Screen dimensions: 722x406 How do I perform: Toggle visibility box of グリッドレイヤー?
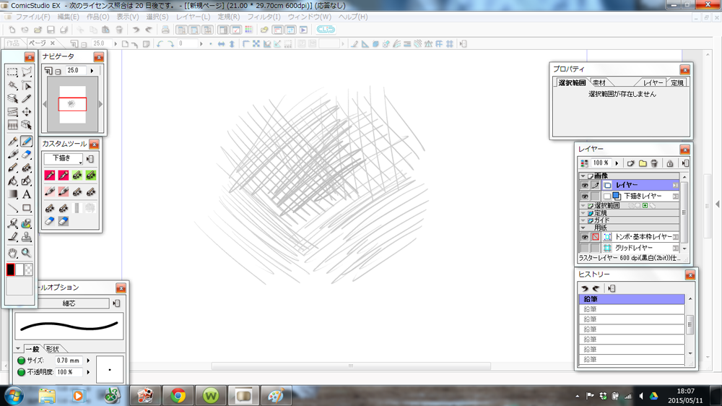click(x=584, y=248)
